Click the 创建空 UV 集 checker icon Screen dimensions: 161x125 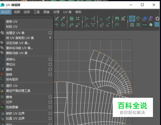(x=2, y=33)
